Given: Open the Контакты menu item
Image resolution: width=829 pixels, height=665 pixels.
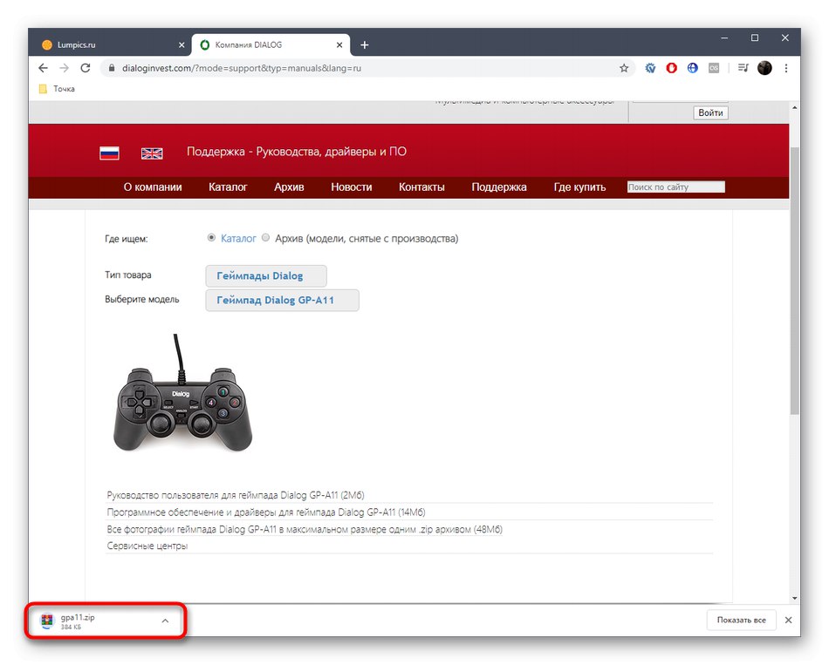Looking at the screenshot, I should [421, 187].
